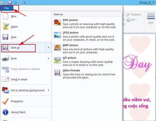Click the Fill bucket icon
The height and width of the screenshot is (121, 156).
pyautogui.click(x=129, y=20)
